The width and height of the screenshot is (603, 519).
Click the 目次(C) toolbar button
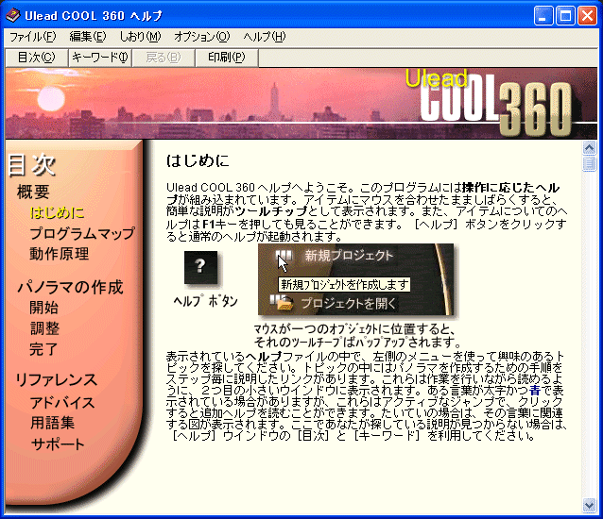coord(37,58)
